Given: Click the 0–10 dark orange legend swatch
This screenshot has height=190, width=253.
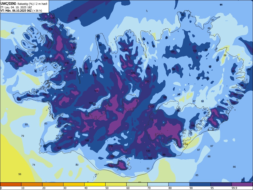Looking at the screenshot, I should (11, 184).
